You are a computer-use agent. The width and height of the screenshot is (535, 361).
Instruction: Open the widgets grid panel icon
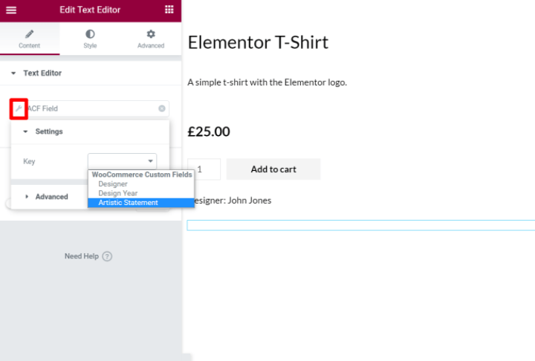pyautogui.click(x=169, y=10)
